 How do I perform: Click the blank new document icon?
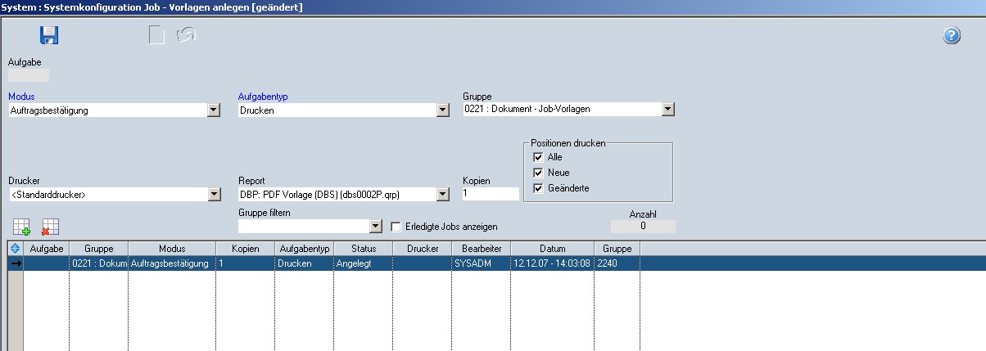tap(156, 35)
